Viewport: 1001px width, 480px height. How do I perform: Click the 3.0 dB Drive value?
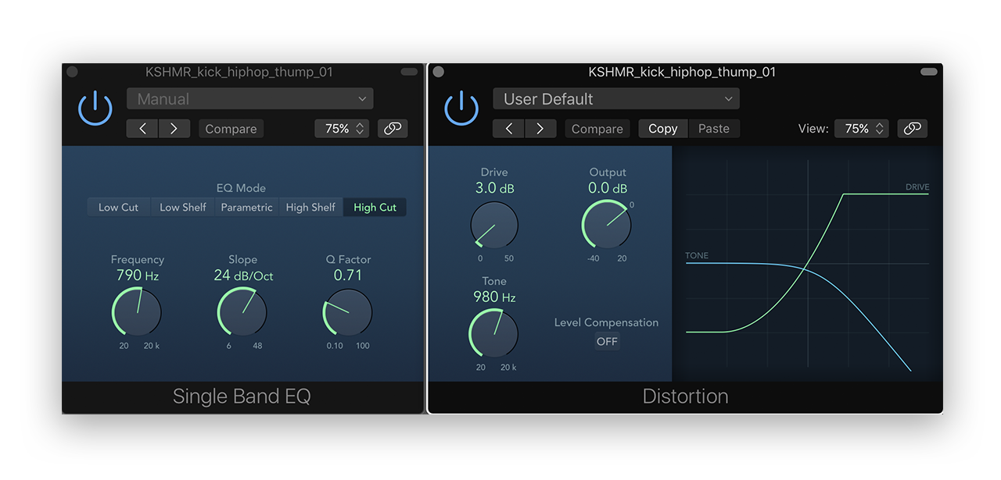click(x=495, y=188)
